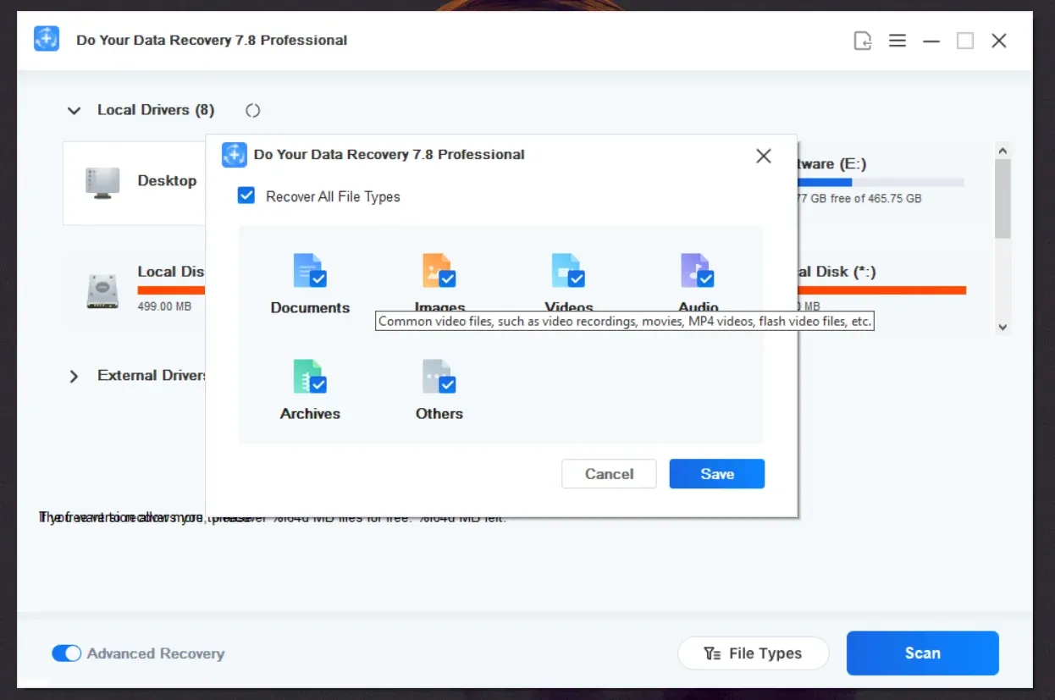Image resolution: width=1055 pixels, height=700 pixels.
Task: Click the E: drive usage bar
Action: 881,182
